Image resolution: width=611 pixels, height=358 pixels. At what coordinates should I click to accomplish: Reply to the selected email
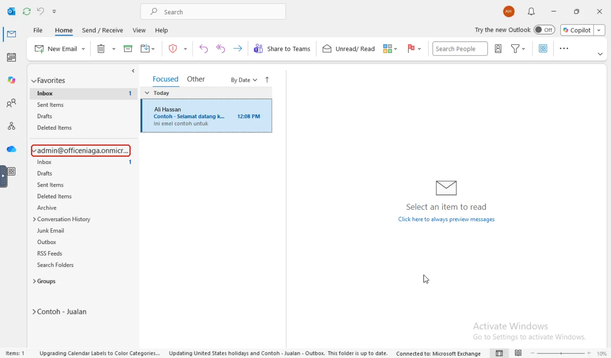click(204, 49)
